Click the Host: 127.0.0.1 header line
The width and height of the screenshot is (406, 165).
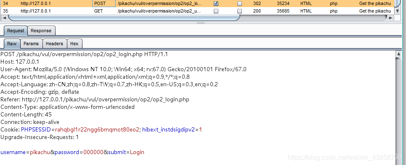[x=20, y=62]
